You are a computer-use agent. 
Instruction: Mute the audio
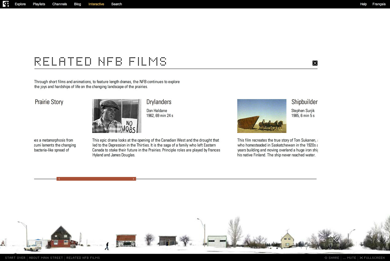coord(349,258)
